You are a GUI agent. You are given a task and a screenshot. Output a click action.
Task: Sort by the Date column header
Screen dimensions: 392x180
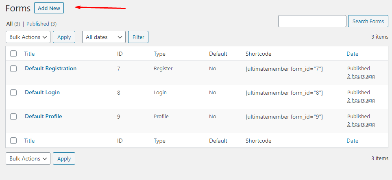pos(352,54)
